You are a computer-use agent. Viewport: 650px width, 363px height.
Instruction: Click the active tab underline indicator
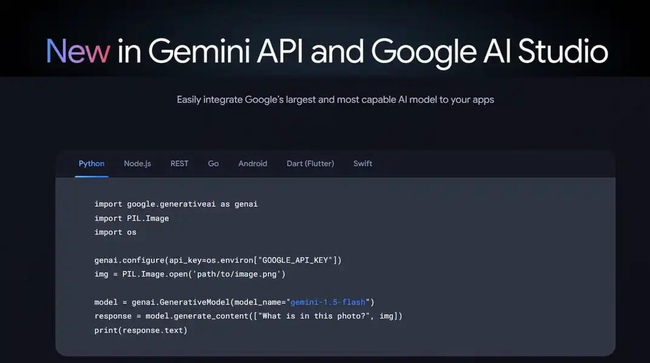pos(91,175)
